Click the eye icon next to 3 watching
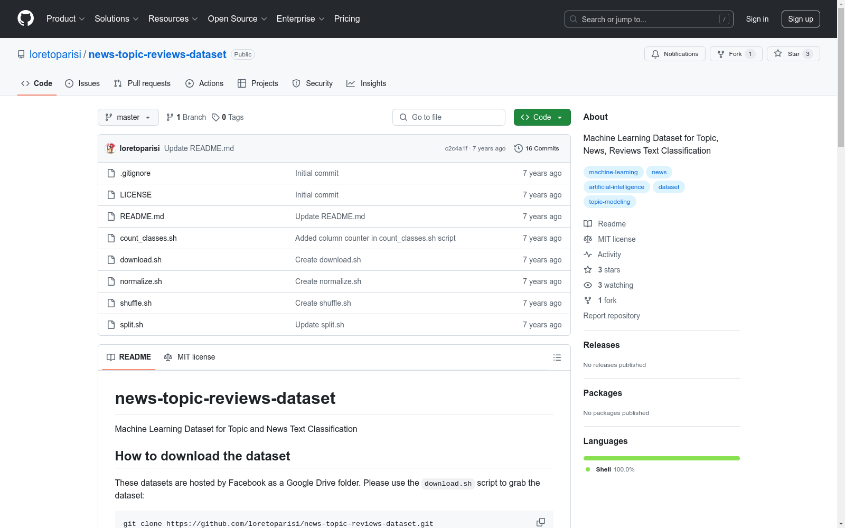Screen dimensions: 845x528 click(588, 285)
